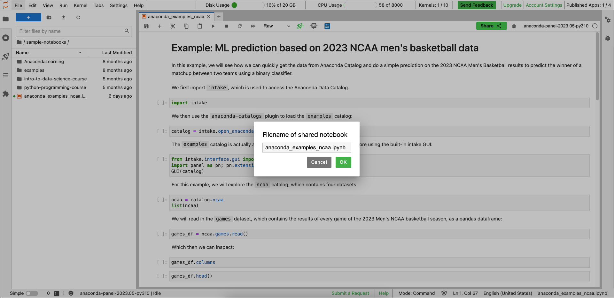This screenshot has height=298, width=614.
Task: Open the extension manager puzzle icon
Action: click(x=5, y=94)
